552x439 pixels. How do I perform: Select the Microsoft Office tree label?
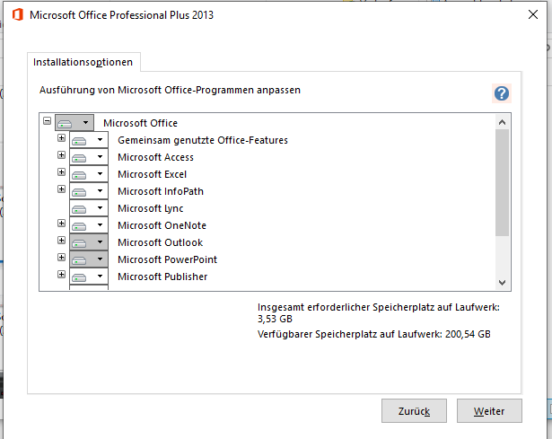pos(140,123)
